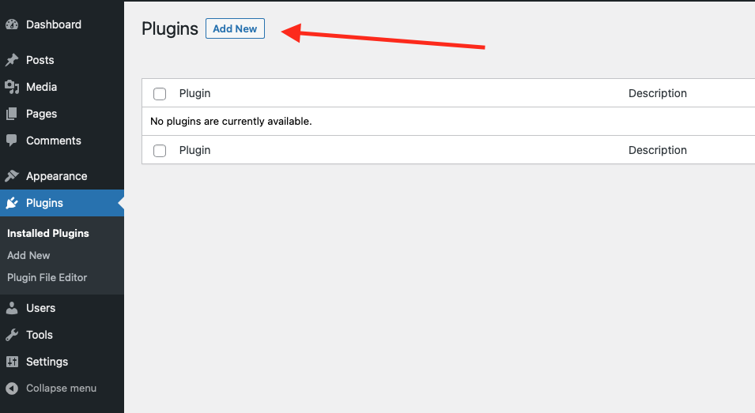755x413 pixels.
Task: Click the Appearance paintbrush icon
Action: coord(12,176)
